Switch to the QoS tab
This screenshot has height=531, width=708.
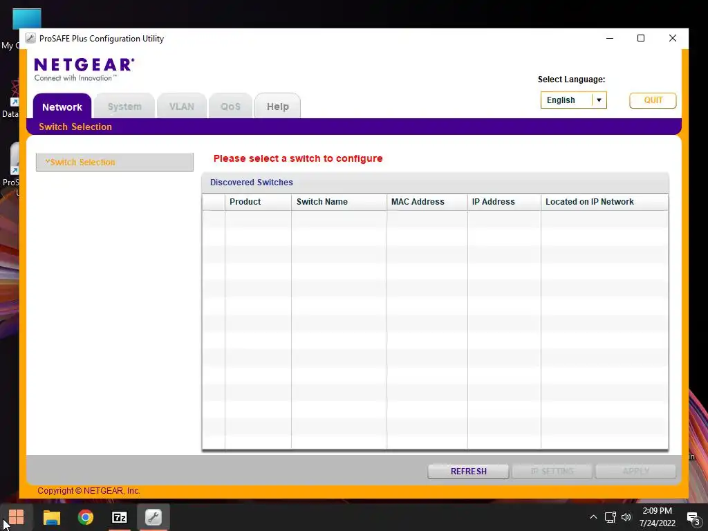(230, 106)
